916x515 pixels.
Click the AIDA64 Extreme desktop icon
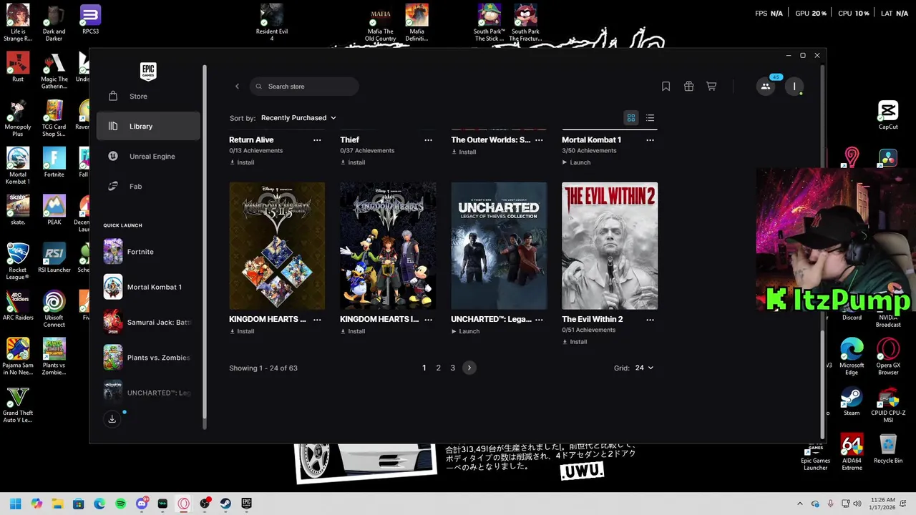pyautogui.click(x=852, y=452)
